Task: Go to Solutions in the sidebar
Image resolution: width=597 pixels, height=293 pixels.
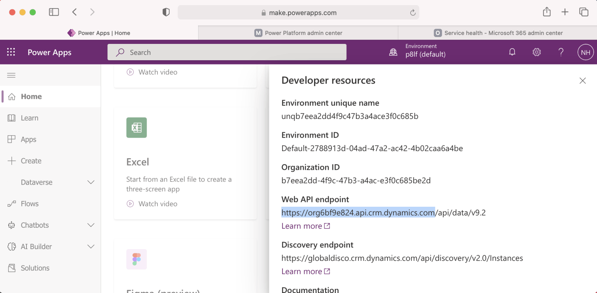Action: point(35,268)
